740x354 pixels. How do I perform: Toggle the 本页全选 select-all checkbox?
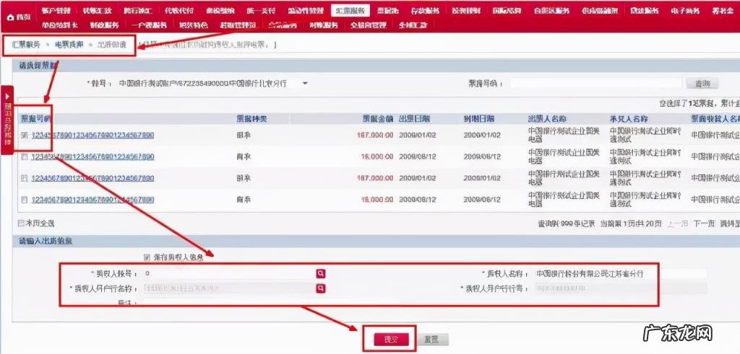pyautogui.click(x=21, y=223)
